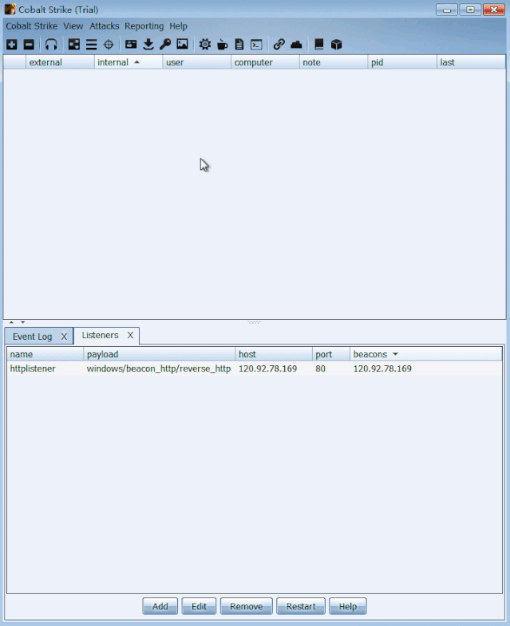Viewport: 510px width, 626px height.
Task: Click the Restart button
Action: coord(301,606)
